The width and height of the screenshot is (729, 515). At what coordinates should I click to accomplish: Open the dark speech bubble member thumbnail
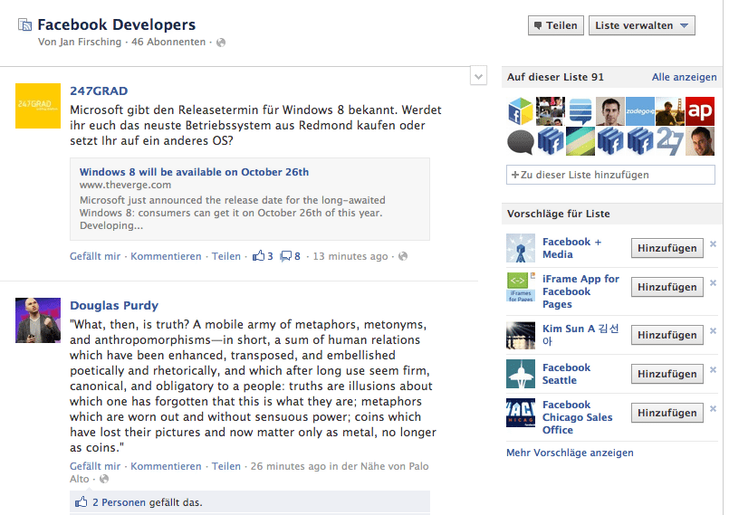(x=521, y=141)
